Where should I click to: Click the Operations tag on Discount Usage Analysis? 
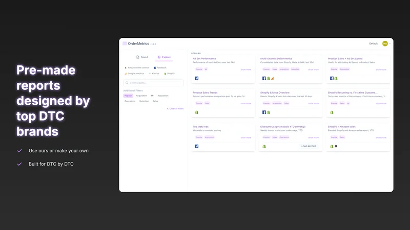click(x=284, y=137)
